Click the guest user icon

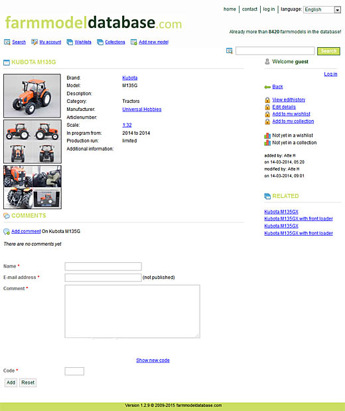pyautogui.click(x=267, y=62)
